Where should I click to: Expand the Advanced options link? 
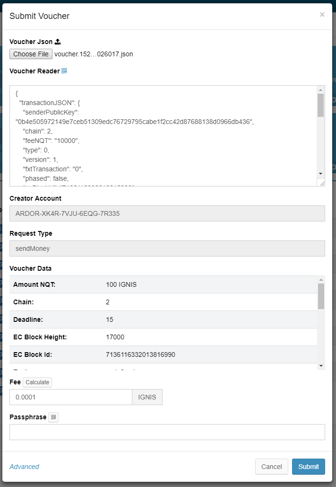(x=25, y=467)
